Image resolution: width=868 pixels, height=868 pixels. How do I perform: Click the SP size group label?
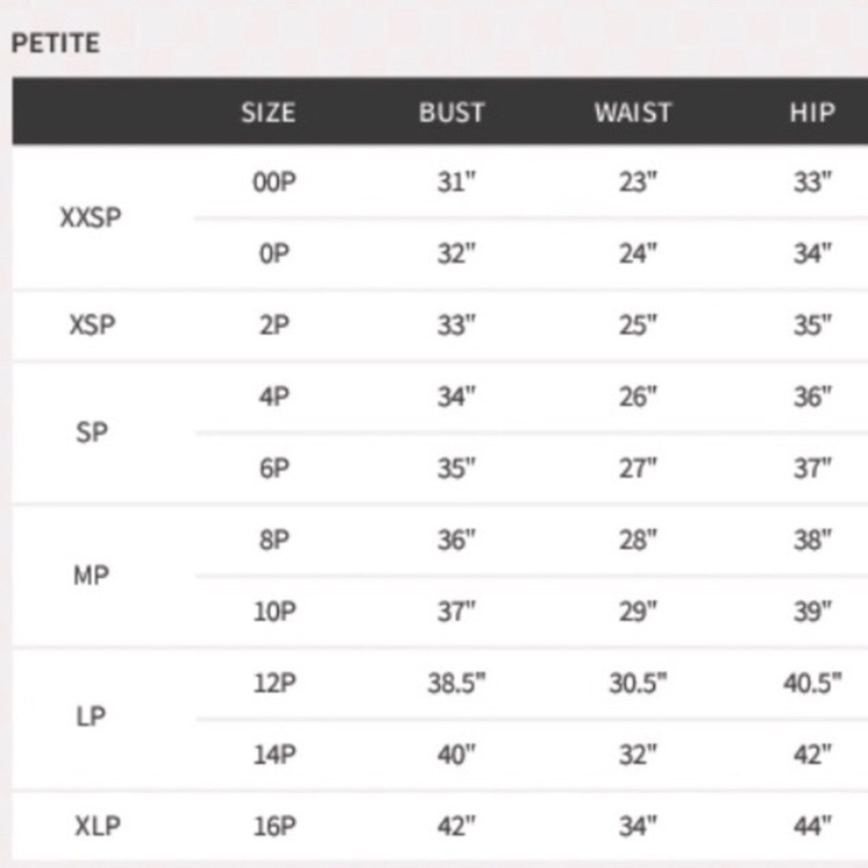(x=91, y=432)
